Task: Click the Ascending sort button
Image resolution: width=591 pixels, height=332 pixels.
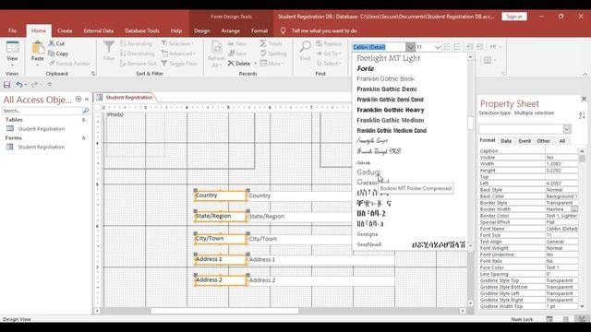Action: tap(136, 43)
